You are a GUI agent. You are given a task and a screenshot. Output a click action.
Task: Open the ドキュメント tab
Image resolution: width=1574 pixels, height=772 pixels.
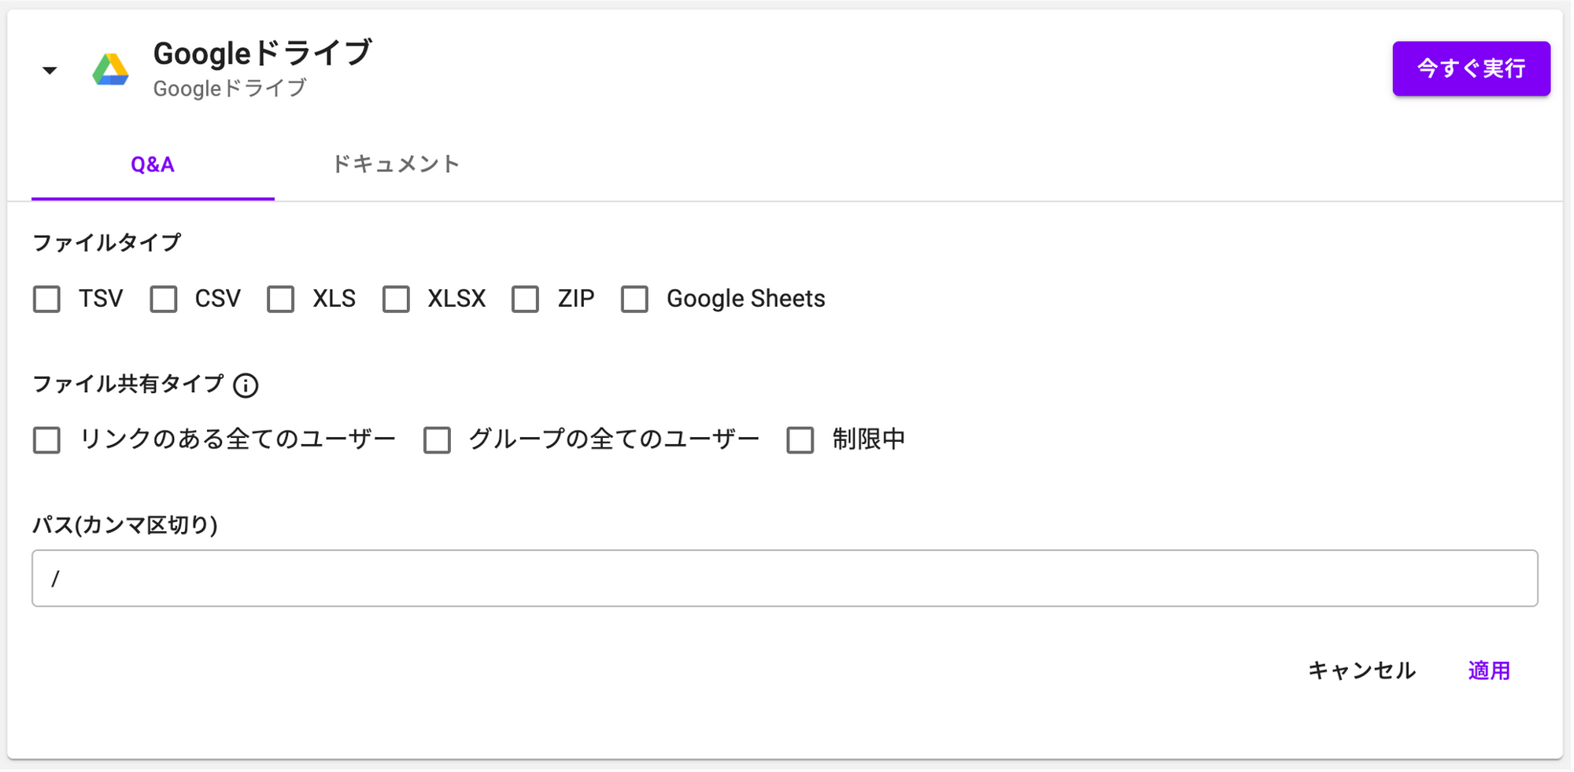pyautogui.click(x=396, y=164)
